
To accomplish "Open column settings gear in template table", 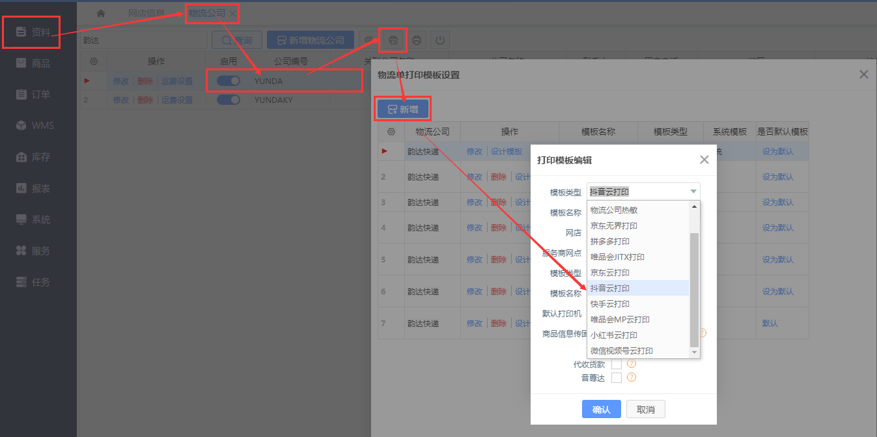I will (391, 132).
